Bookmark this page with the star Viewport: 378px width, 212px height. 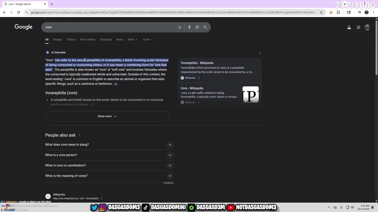tap(321, 12)
